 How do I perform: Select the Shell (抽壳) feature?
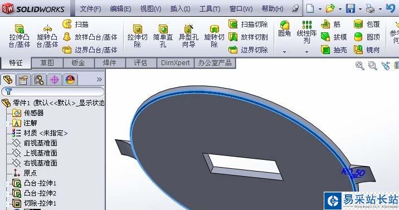pyautogui.click(x=334, y=50)
